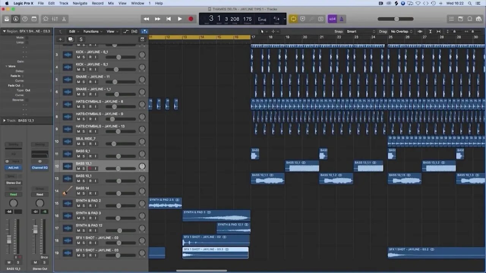This screenshot has height=273, width=486.
Task: Go to beginning of project
Action: tap(169, 19)
